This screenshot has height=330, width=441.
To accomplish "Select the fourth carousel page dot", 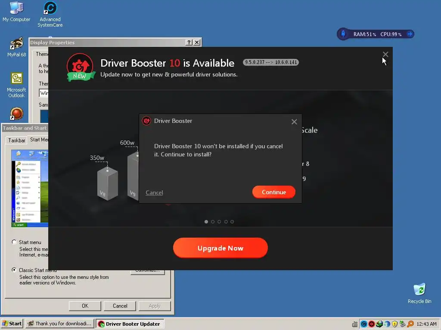I will [x=226, y=222].
